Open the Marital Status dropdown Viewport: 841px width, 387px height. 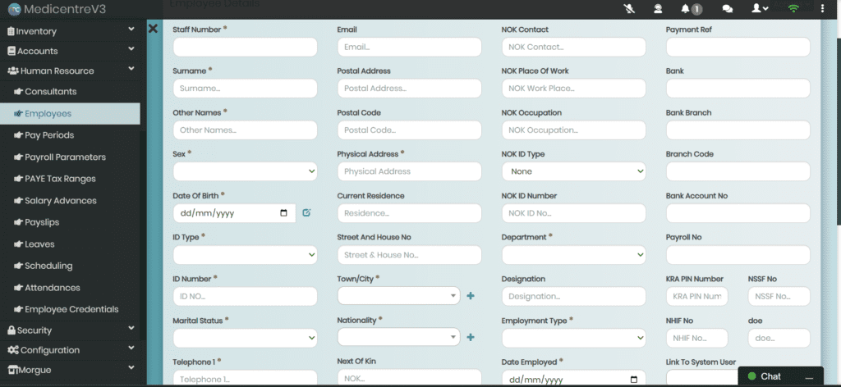(245, 338)
